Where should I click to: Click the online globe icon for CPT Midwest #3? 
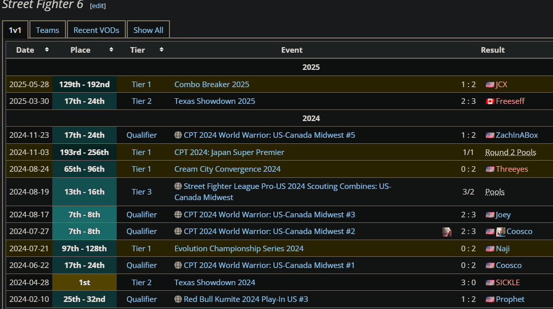pyautogui.click(x=178, y=215)
